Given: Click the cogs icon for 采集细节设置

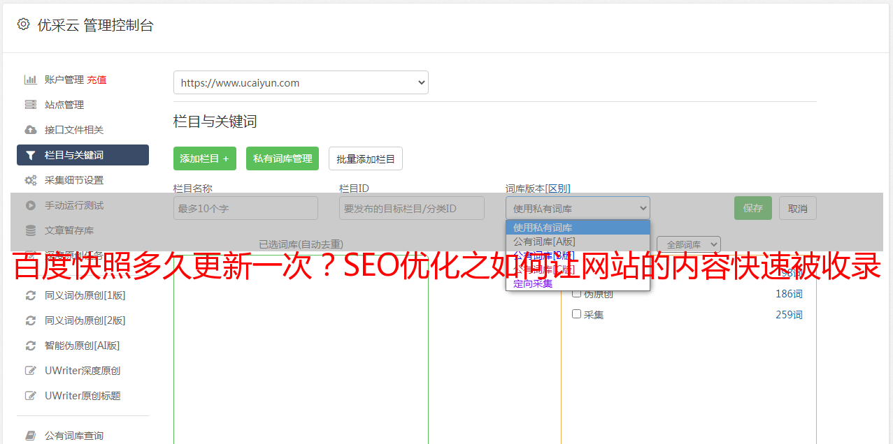Looking at the screenshot, I should 31,180.
